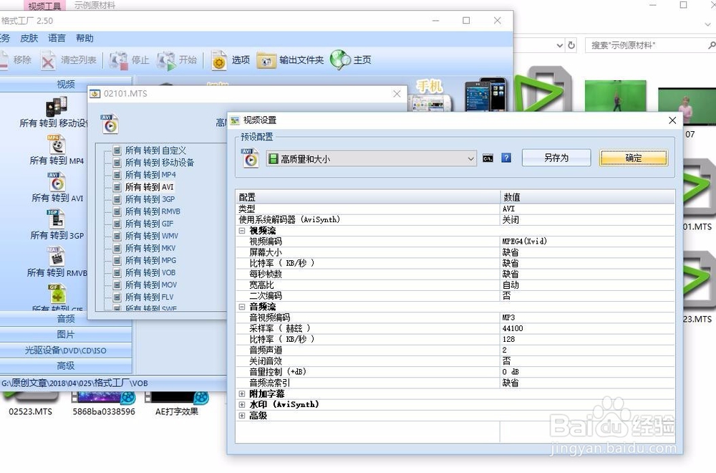Select 所有 转到 RMVB tree item
This screenshot has height=473, width=716.
[x=153, y=211]
